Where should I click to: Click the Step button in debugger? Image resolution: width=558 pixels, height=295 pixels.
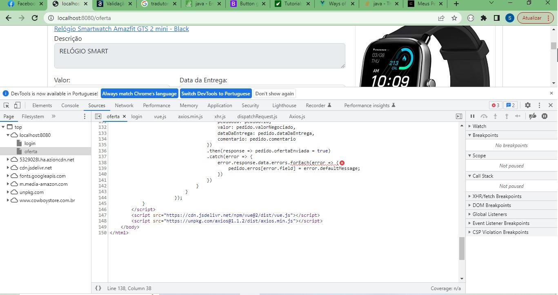(x=518, y=116)
